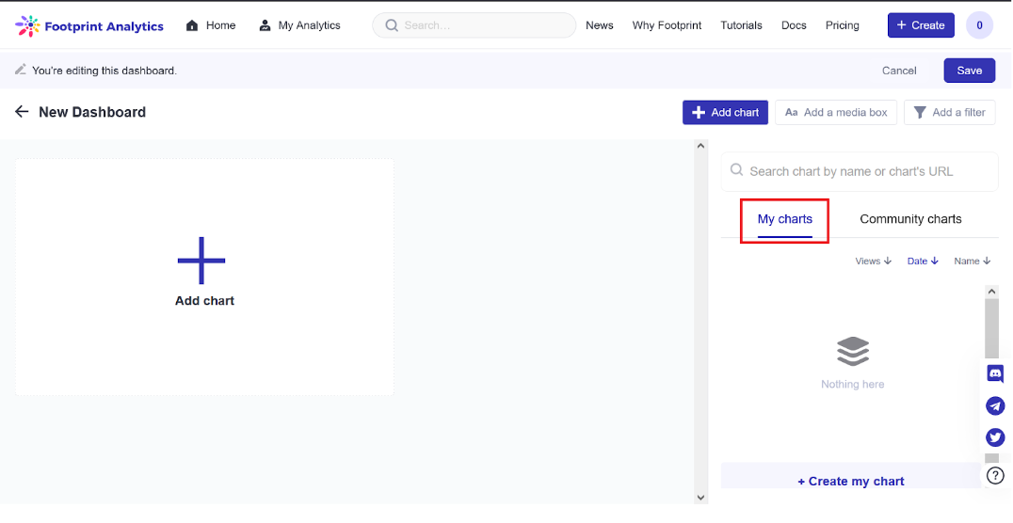This screenshot has width=1013, height=523.
Task: Click the pencil editing icon
Action: 21,70
